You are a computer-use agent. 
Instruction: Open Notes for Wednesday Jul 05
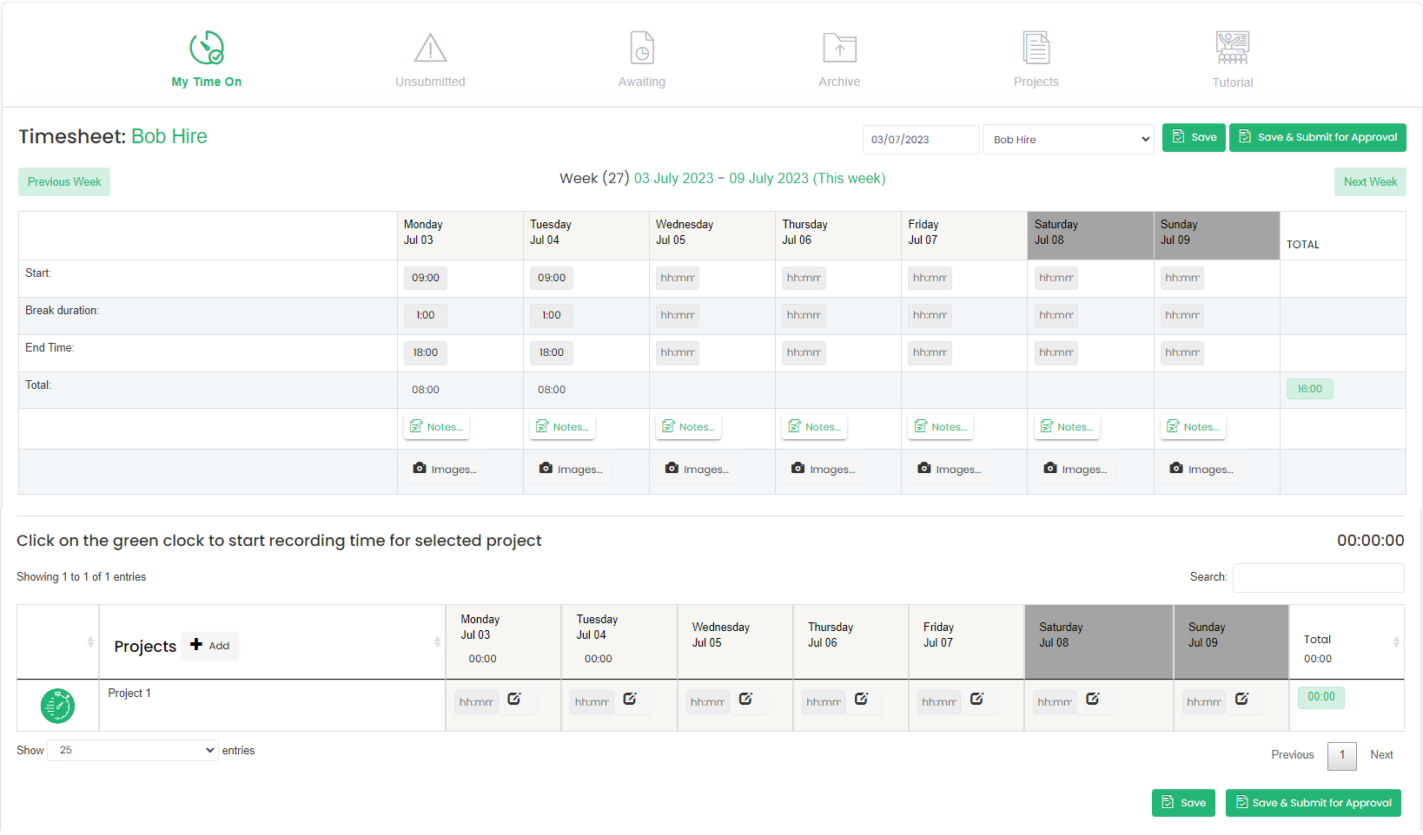[x=688, y=427]
